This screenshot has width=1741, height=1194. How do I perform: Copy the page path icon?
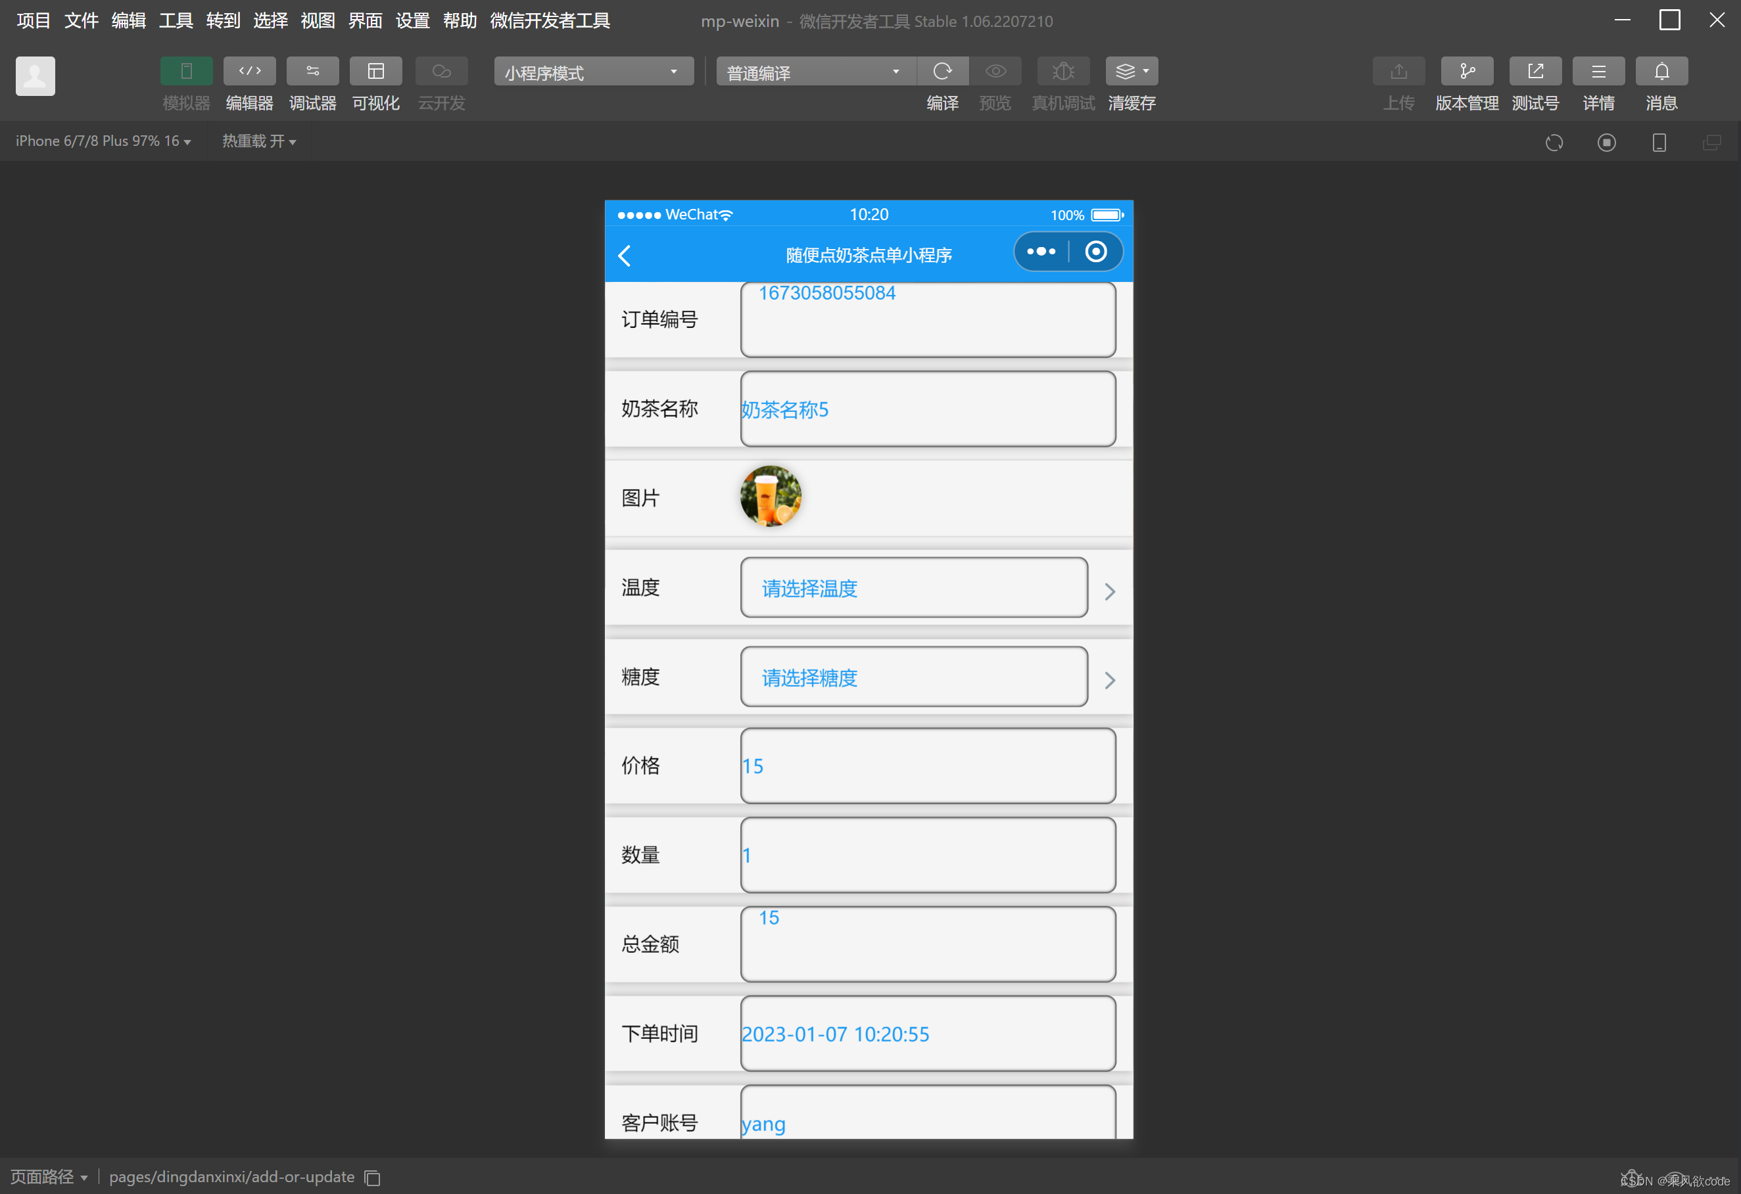coord(372,1178)
